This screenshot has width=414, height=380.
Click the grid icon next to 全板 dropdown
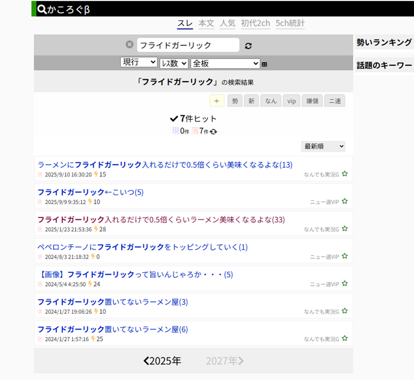coord(264,65)
